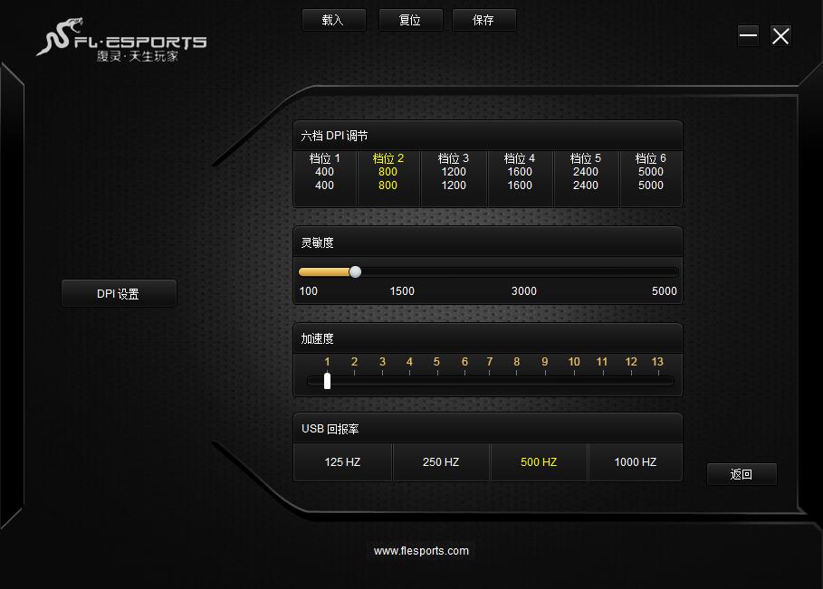The height and width of the screenshot is (589, 823).
Task: Choose 1000 HZ USB report rate
Action: pos(635,462)
